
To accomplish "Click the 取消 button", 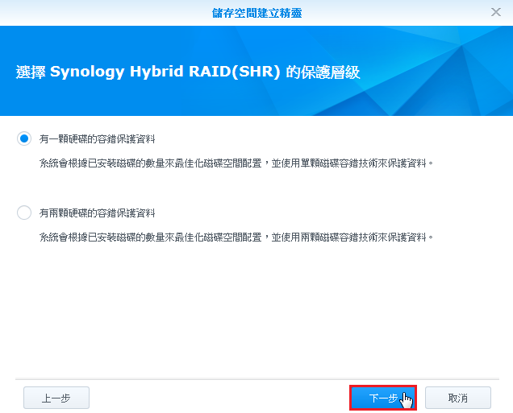I will tap(457, 398).
